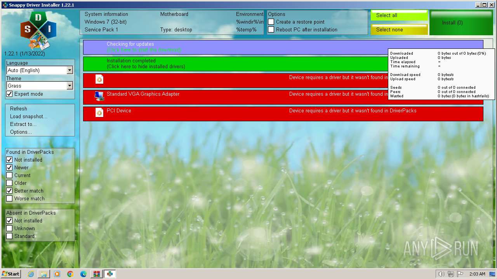Click the PCI Device driver icon
The image size is (497, 279).
99,113
